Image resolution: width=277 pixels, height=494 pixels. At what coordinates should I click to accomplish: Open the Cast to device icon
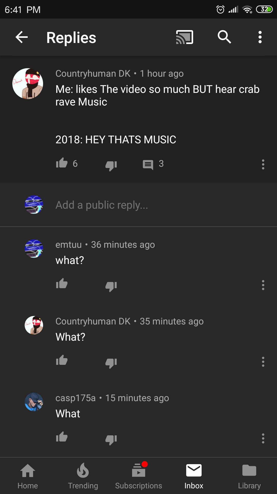(x=184, y=37)
